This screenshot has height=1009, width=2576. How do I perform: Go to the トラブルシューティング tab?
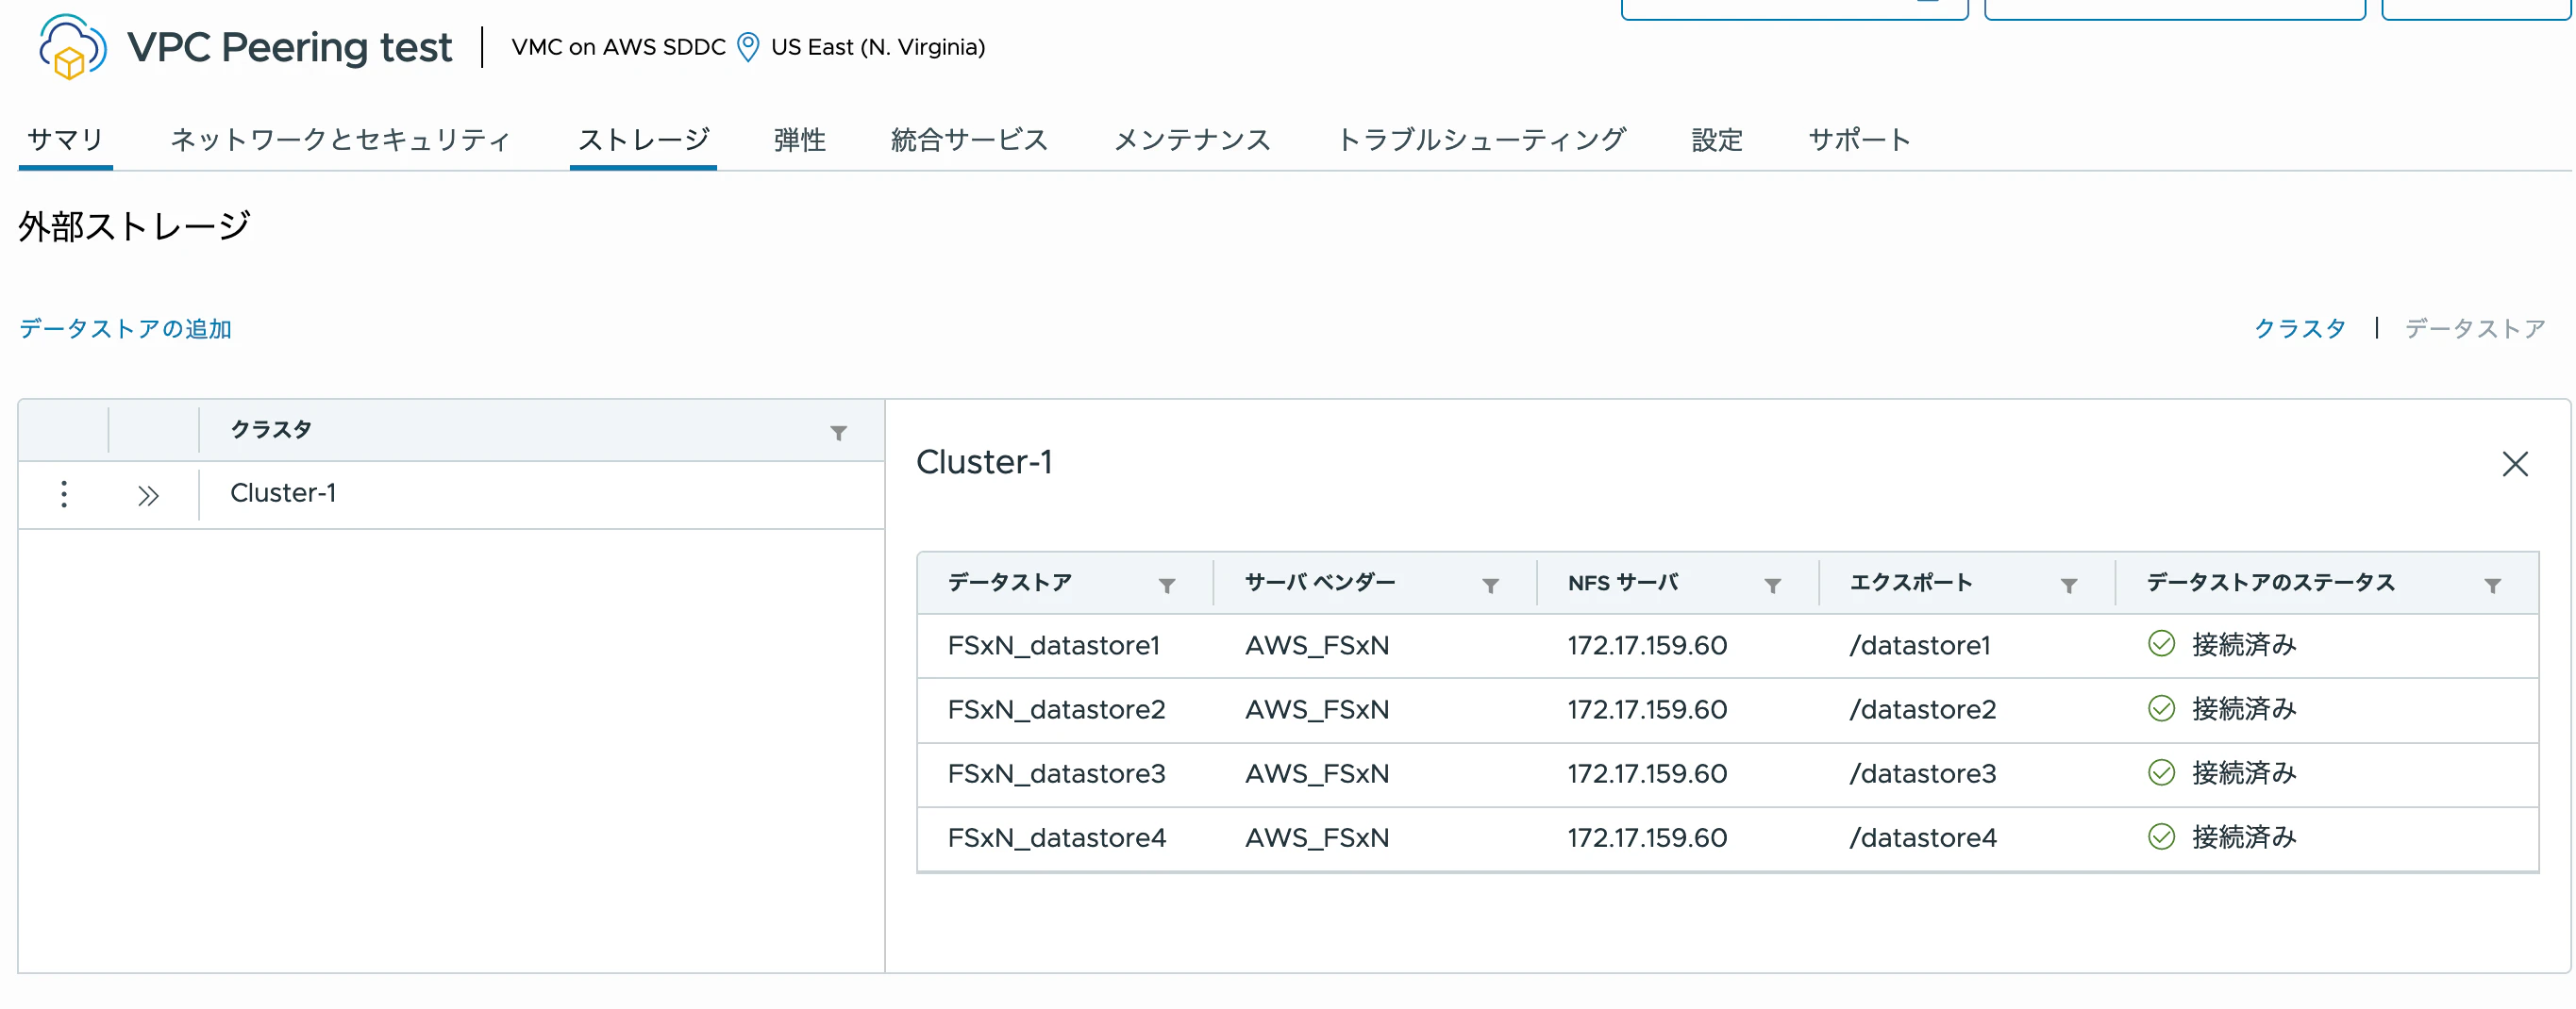(1481, 140)
